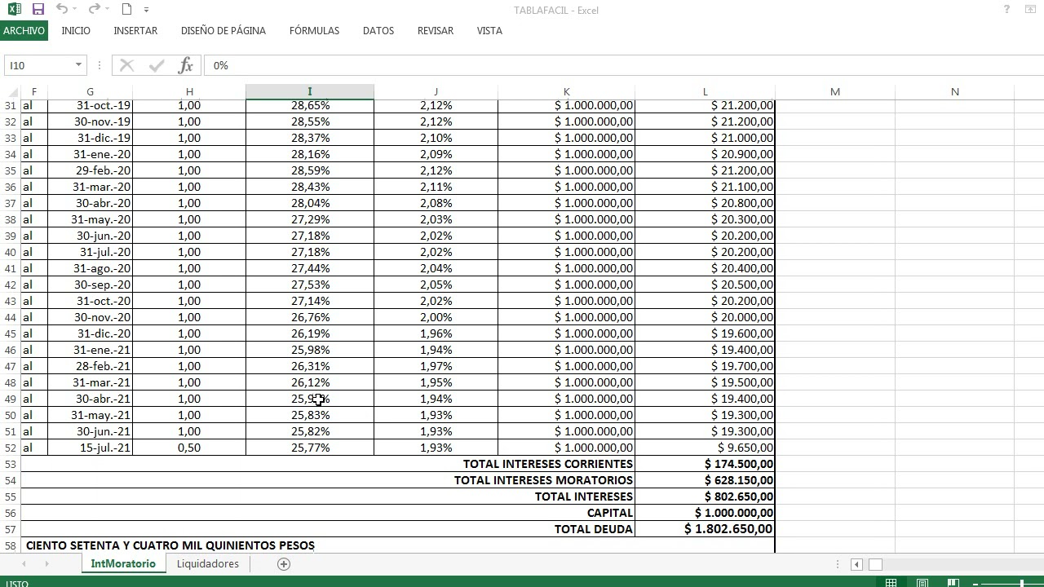
Task: Save the workbook with the floppy disk icon
Action: point(38,10)
